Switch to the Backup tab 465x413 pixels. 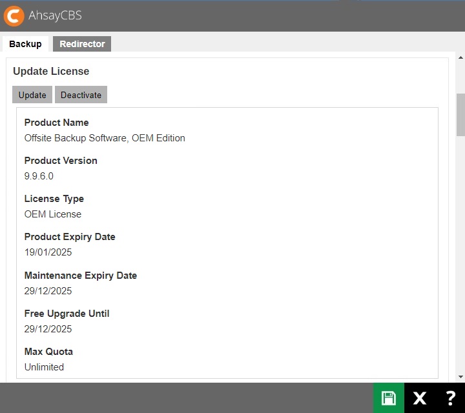(25, 44)
